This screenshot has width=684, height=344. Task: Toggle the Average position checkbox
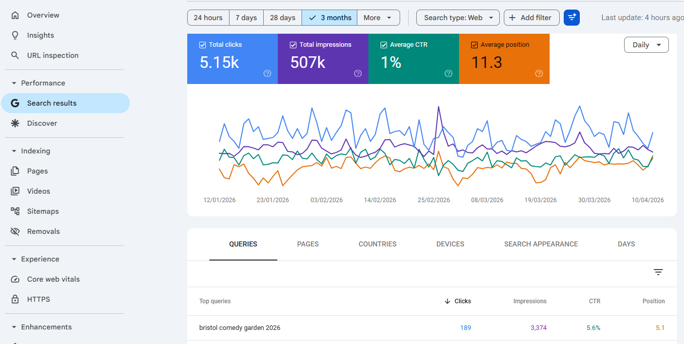[475, 45]
